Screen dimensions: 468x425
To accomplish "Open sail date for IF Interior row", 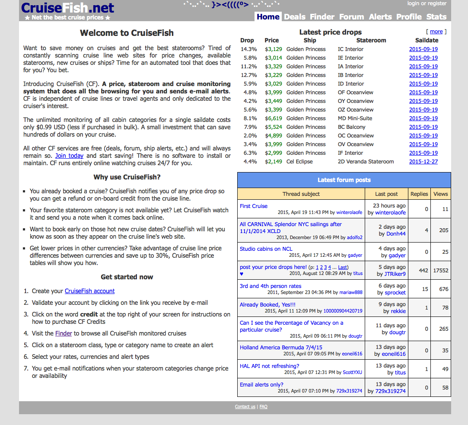I will point(423,153).
